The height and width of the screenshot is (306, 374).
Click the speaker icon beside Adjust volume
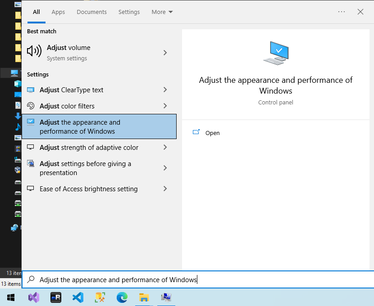(34, 51)
